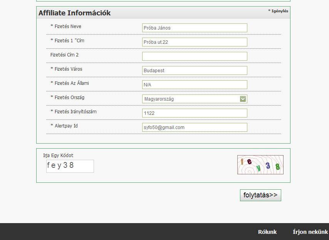Viewport: 329px width, 240px height.
Task: Click the Fizetés Ország label text
Action: click(69, 97)
